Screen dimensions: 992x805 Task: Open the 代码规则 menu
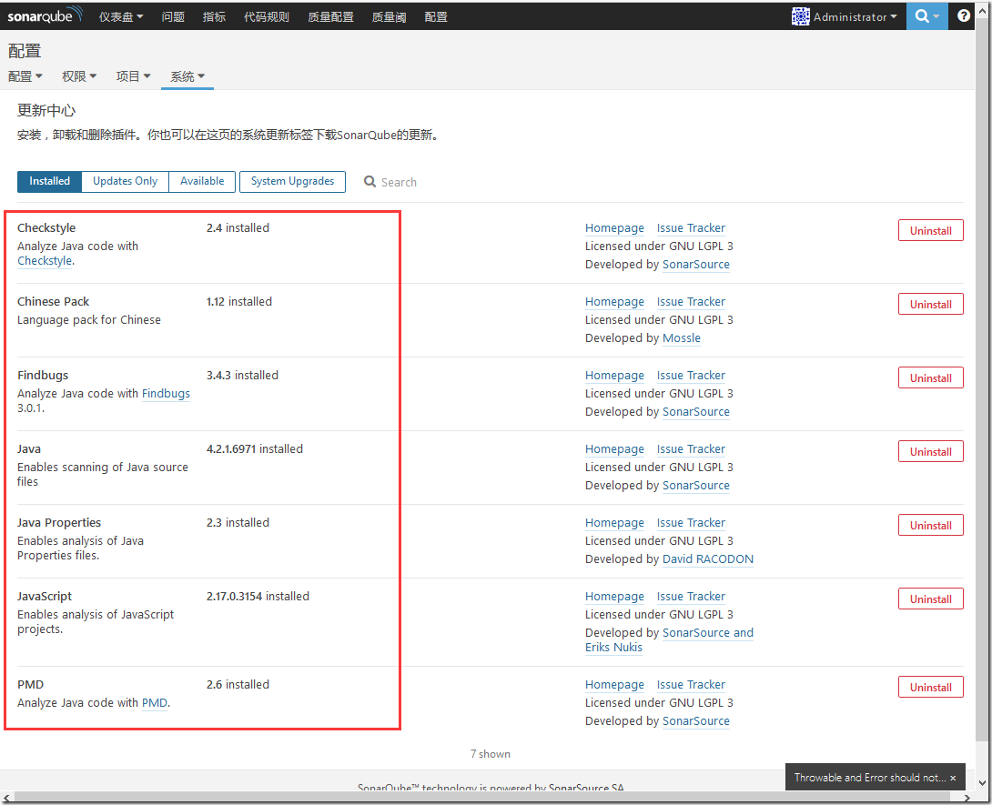pyautogui.click(x=267, y=17)
